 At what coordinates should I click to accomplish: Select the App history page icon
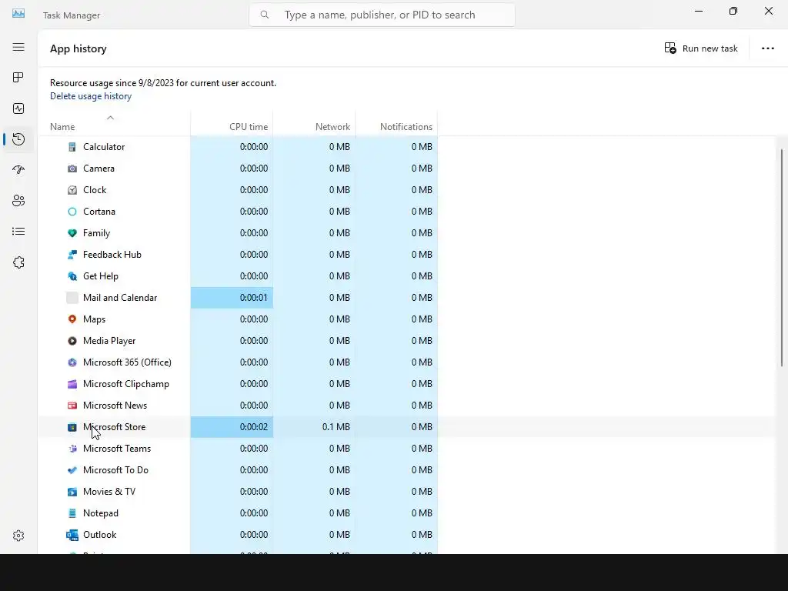coord(18,139)
